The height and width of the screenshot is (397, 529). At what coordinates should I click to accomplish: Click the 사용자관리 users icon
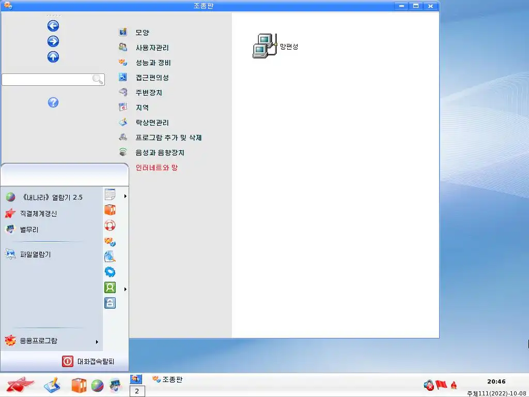pos(123,47)
